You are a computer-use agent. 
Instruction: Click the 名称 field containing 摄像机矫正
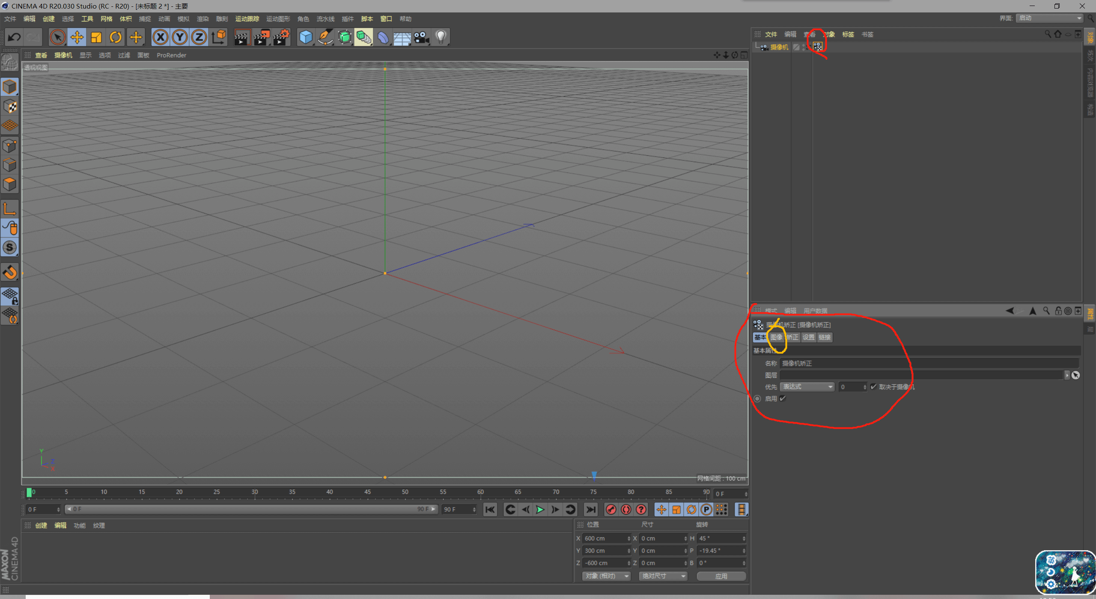click(929, 363)
